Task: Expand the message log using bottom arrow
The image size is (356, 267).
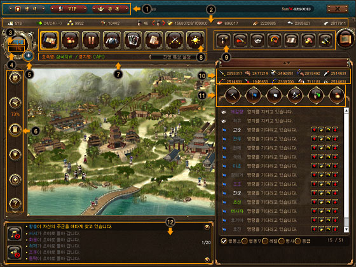Action: click(207, 259)
